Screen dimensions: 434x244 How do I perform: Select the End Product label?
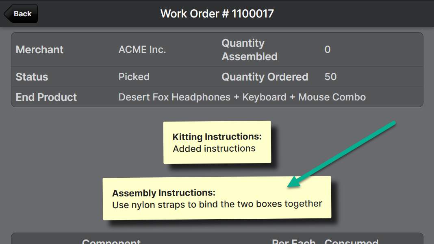click(46, 97)
